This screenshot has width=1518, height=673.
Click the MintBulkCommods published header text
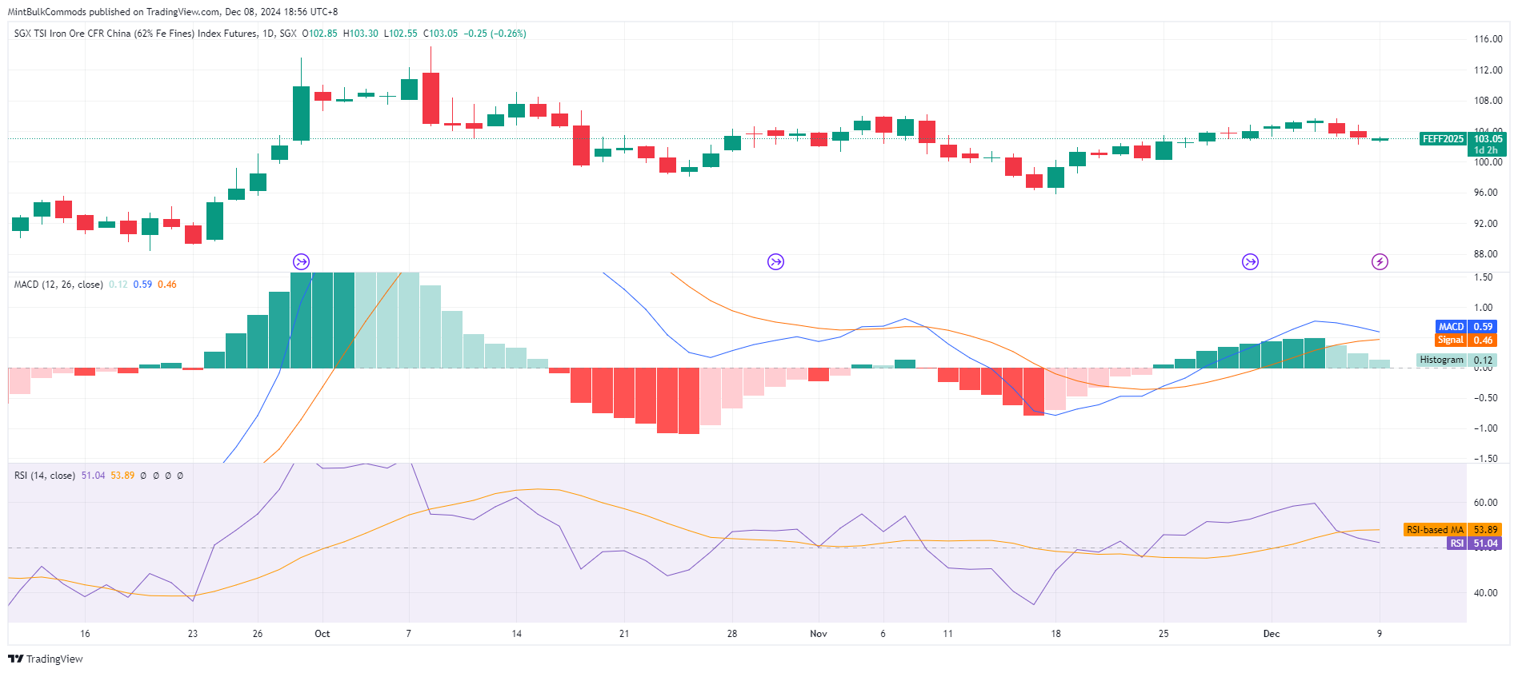tap(173, 12)
